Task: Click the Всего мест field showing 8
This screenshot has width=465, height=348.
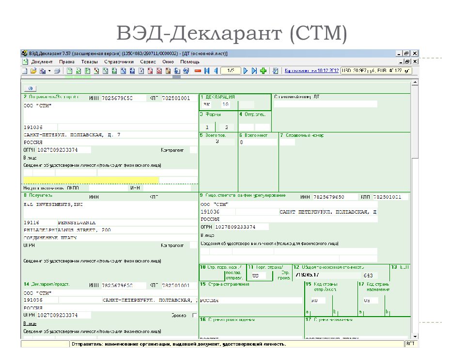Action: (258, 142)
